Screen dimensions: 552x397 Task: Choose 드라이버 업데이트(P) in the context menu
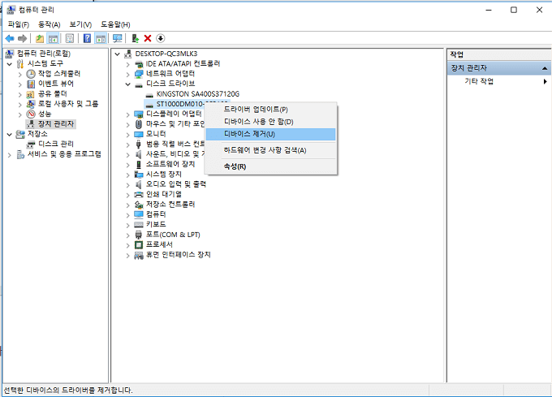click(x=256, y=109)
